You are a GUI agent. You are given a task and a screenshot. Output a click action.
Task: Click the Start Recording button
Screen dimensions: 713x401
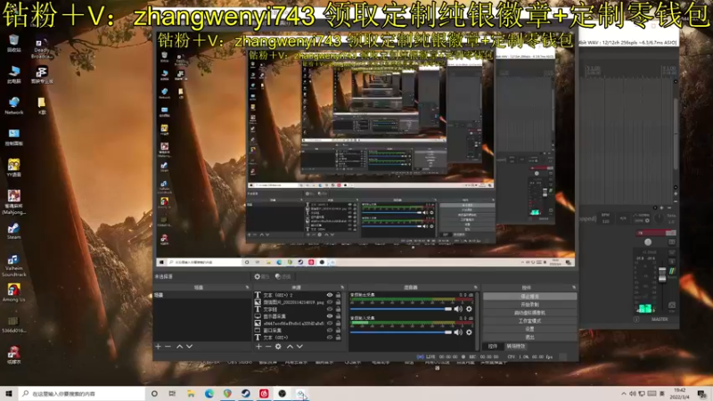pyautogui.click(x=529, y=304)
